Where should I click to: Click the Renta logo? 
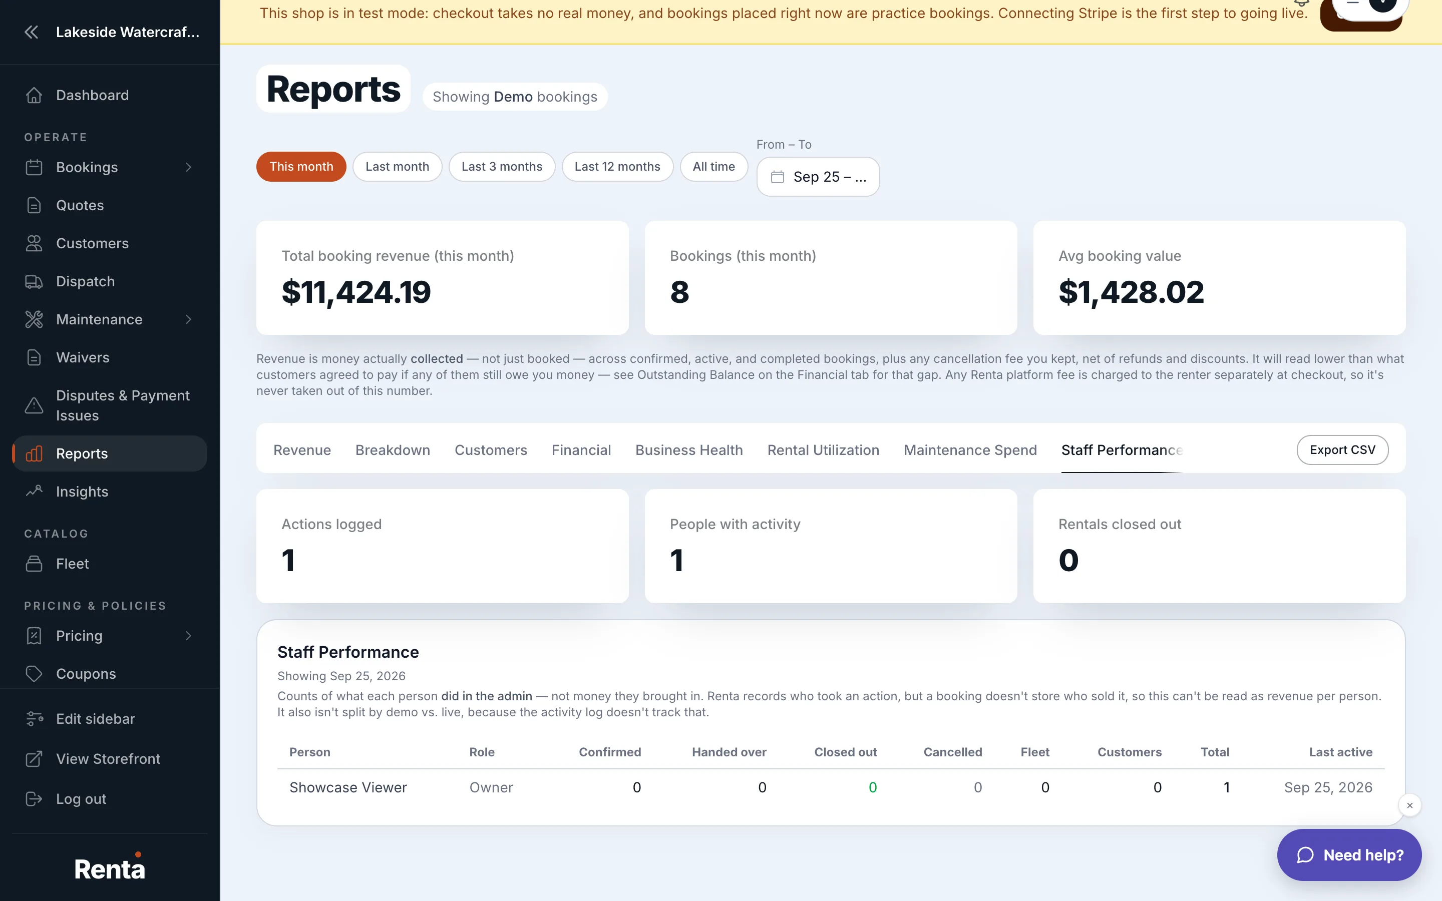pyautogui.click(x=110, y=867)
